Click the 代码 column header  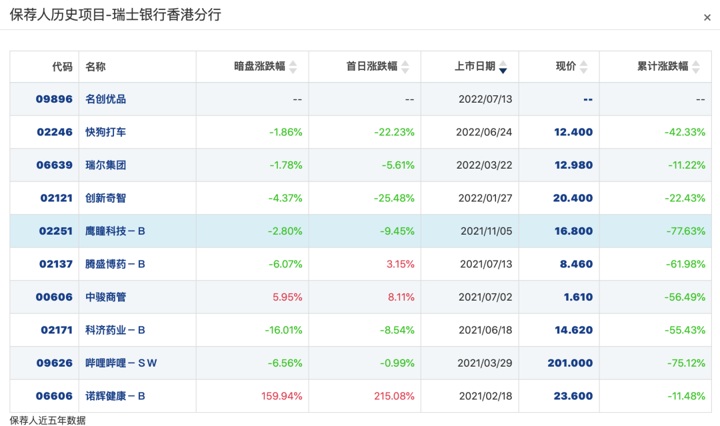[62, 67]
